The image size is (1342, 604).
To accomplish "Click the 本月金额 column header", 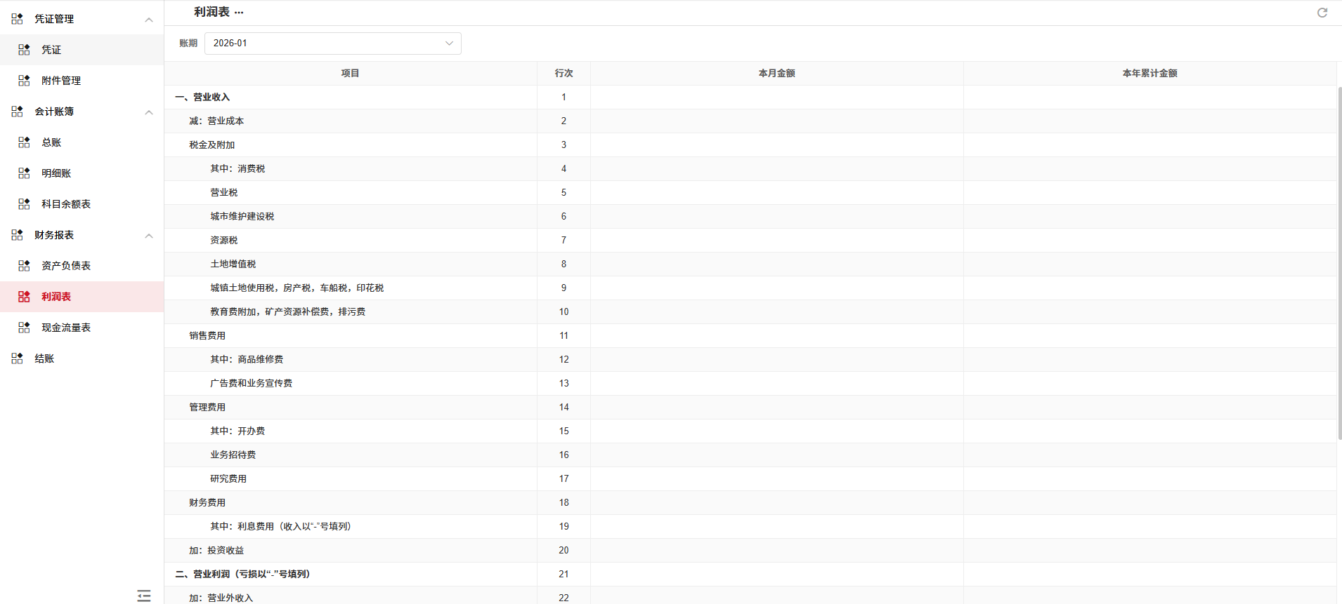I will coord(776,74).
